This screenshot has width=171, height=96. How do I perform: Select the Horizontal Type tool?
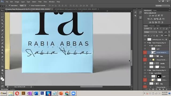pyautogui.click(x=2, y=60)
